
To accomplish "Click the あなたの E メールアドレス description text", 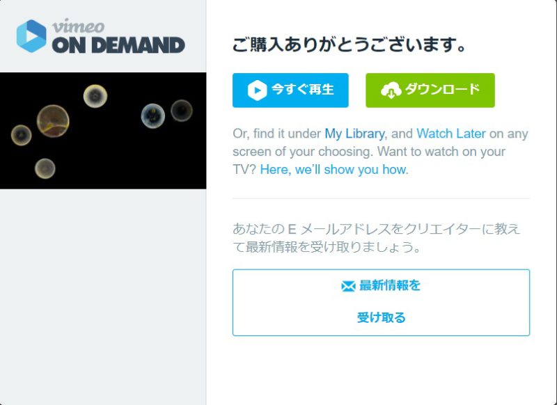I will [x=376, y=238].
